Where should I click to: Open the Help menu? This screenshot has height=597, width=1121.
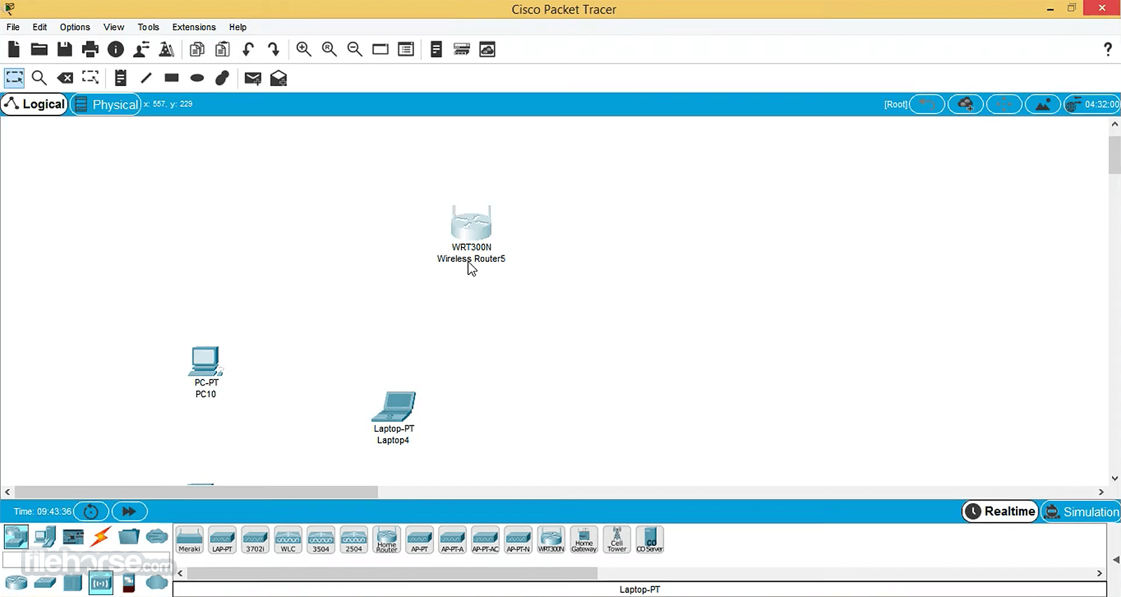coord(238,27)
